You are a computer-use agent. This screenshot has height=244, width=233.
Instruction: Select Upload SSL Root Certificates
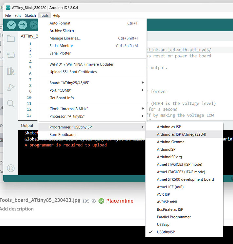(92, 72)
